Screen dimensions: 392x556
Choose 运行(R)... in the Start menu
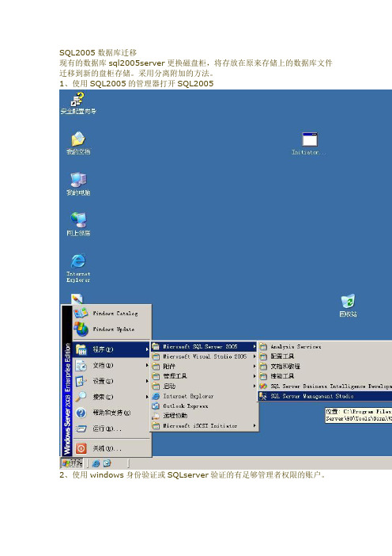[112, 428]
